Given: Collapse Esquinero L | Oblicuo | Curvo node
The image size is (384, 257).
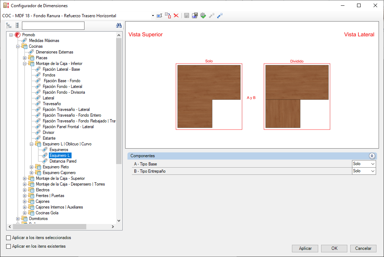Looking at the screenshot, I should (32, 144).
